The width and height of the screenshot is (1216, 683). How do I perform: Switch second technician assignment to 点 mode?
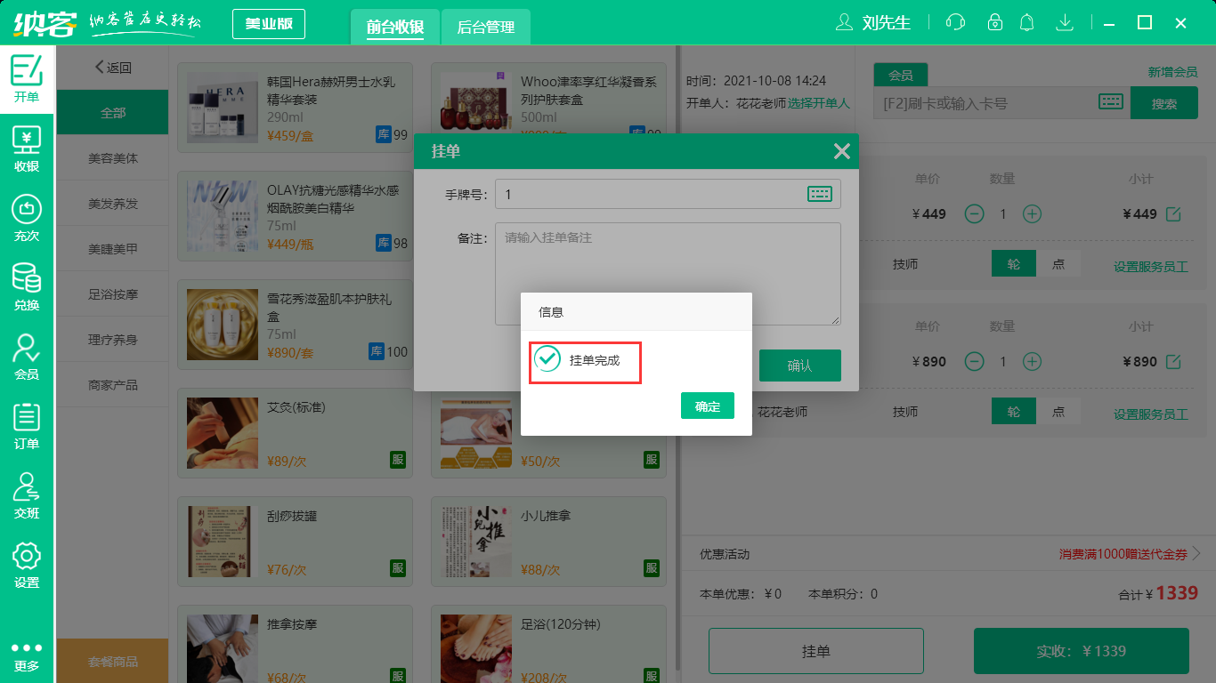1059,411
